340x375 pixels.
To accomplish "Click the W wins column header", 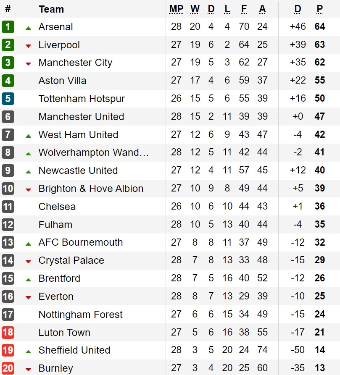I will point(195,9).
